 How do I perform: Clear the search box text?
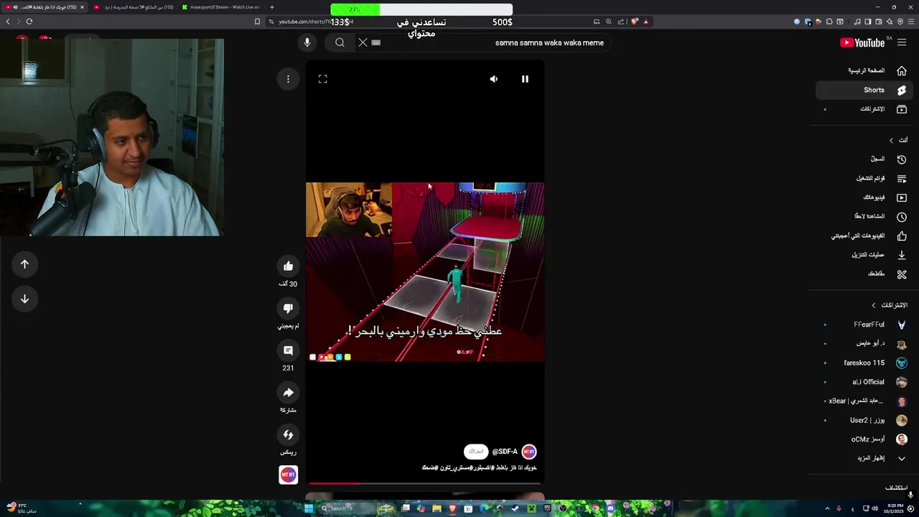363,42
